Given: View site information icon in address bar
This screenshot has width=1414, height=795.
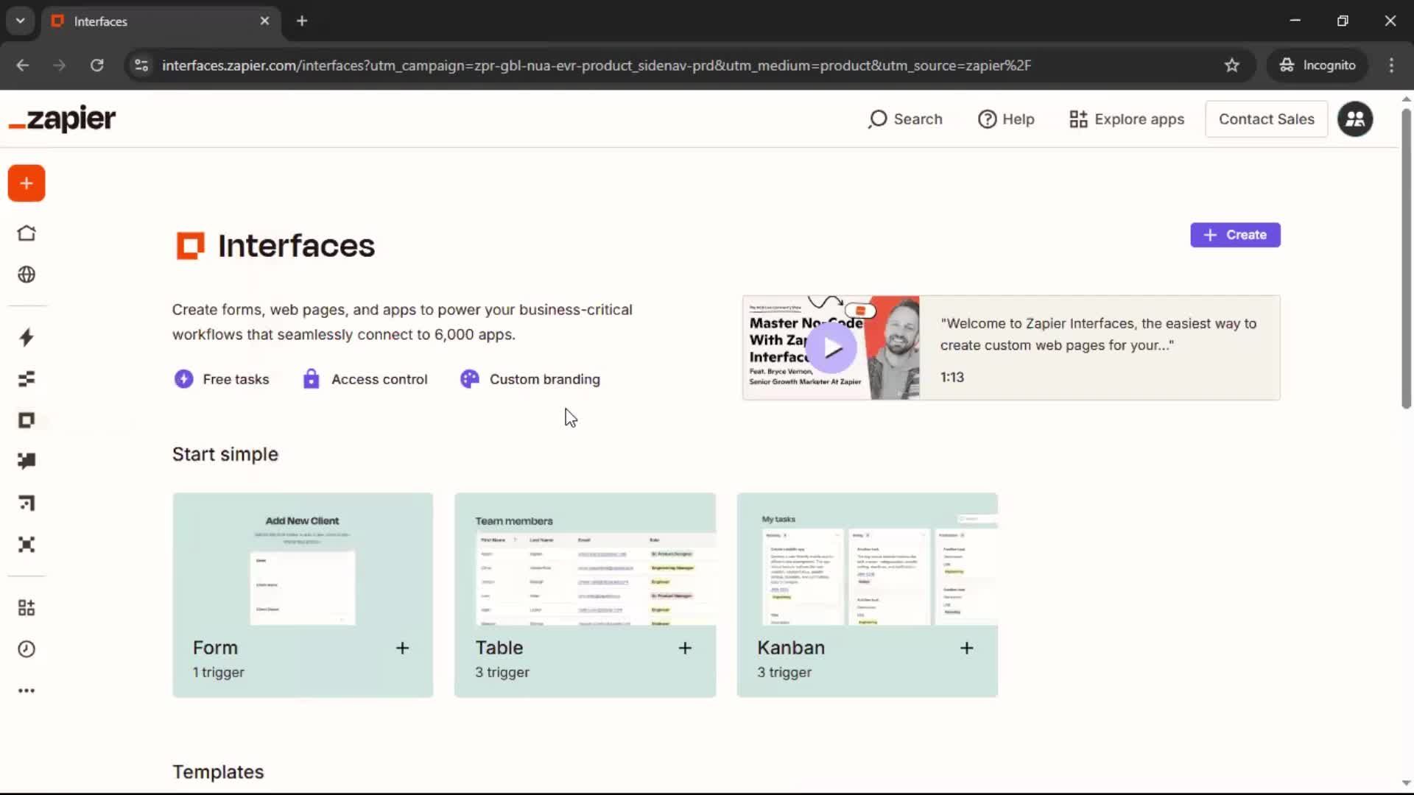Looking at the screenshot, I should click(141, 66).
